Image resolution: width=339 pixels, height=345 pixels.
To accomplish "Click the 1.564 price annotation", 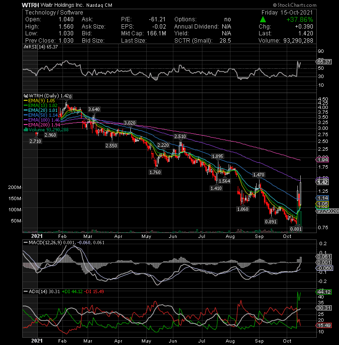I will (224, 181).
